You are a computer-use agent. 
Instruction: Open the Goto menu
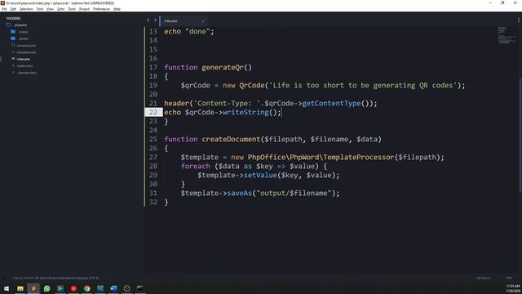tap(60, 9)
